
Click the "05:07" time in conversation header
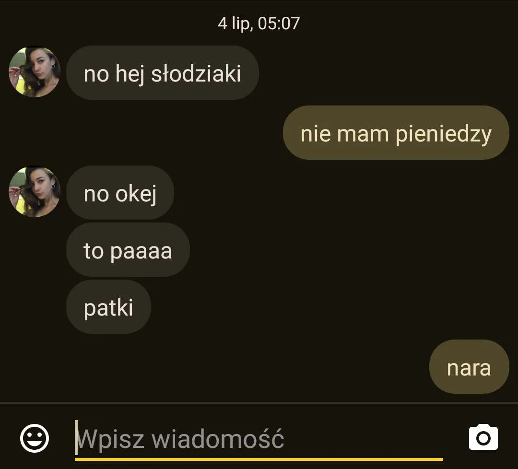click(x=279, y=23)
